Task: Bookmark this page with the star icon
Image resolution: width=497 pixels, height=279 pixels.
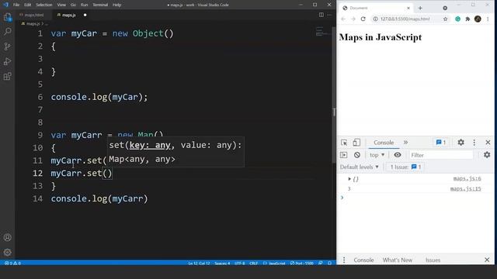Action: click(x=445, y=19)
